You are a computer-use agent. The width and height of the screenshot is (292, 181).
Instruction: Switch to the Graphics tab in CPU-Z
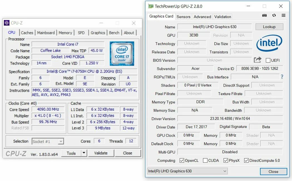point(98,33)
